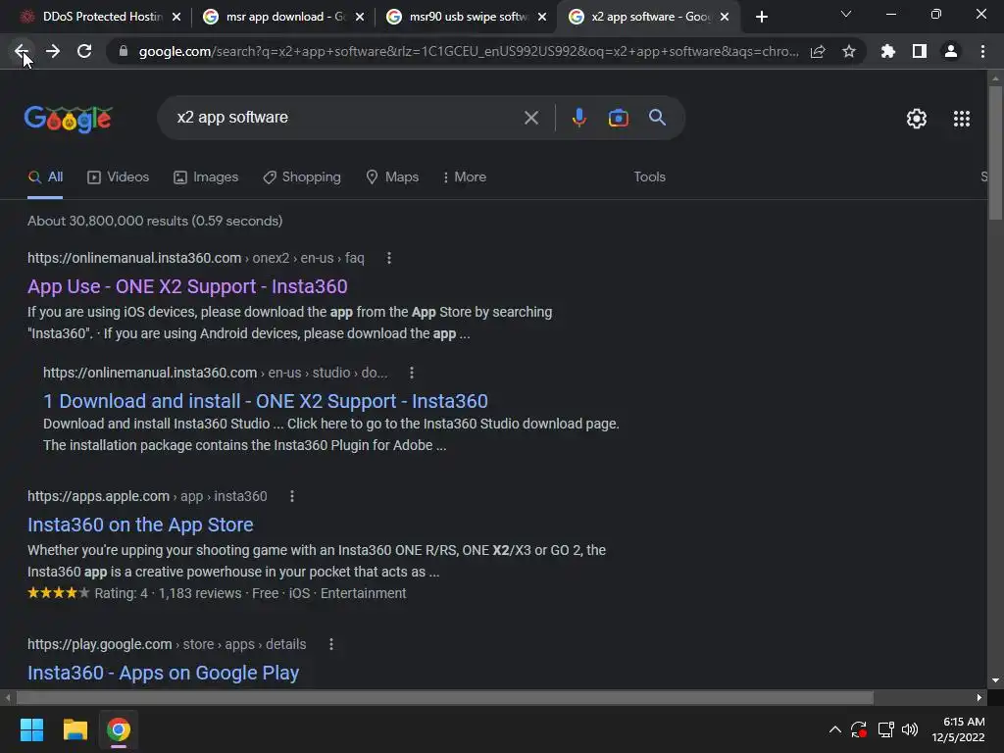Go back using the browser back arrow
Screen dimensions: 1004x753
(22, 51)
